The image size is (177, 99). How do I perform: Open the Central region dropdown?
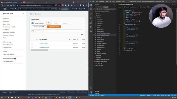(74, 9)
